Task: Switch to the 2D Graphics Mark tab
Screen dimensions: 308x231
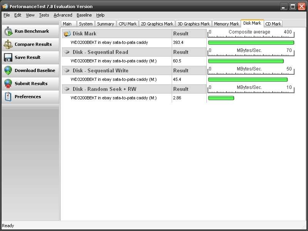Action: click(x=157, y=24)
